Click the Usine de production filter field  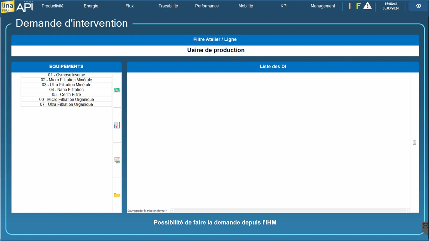click(x=215, y=50)
